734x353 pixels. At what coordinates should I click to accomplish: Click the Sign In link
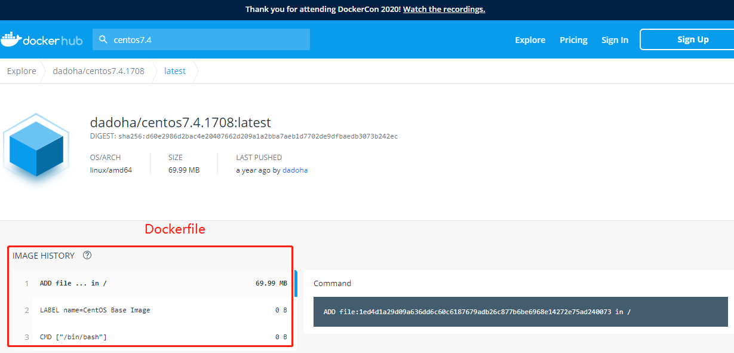coord(615,40)
